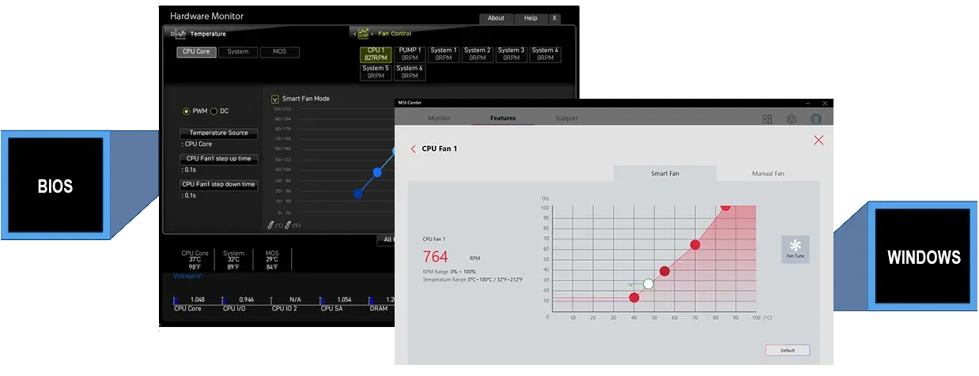Open CPU Fan1 step down time setting
The width and height of the screenshot is (979, 376).
coord(218,185)
